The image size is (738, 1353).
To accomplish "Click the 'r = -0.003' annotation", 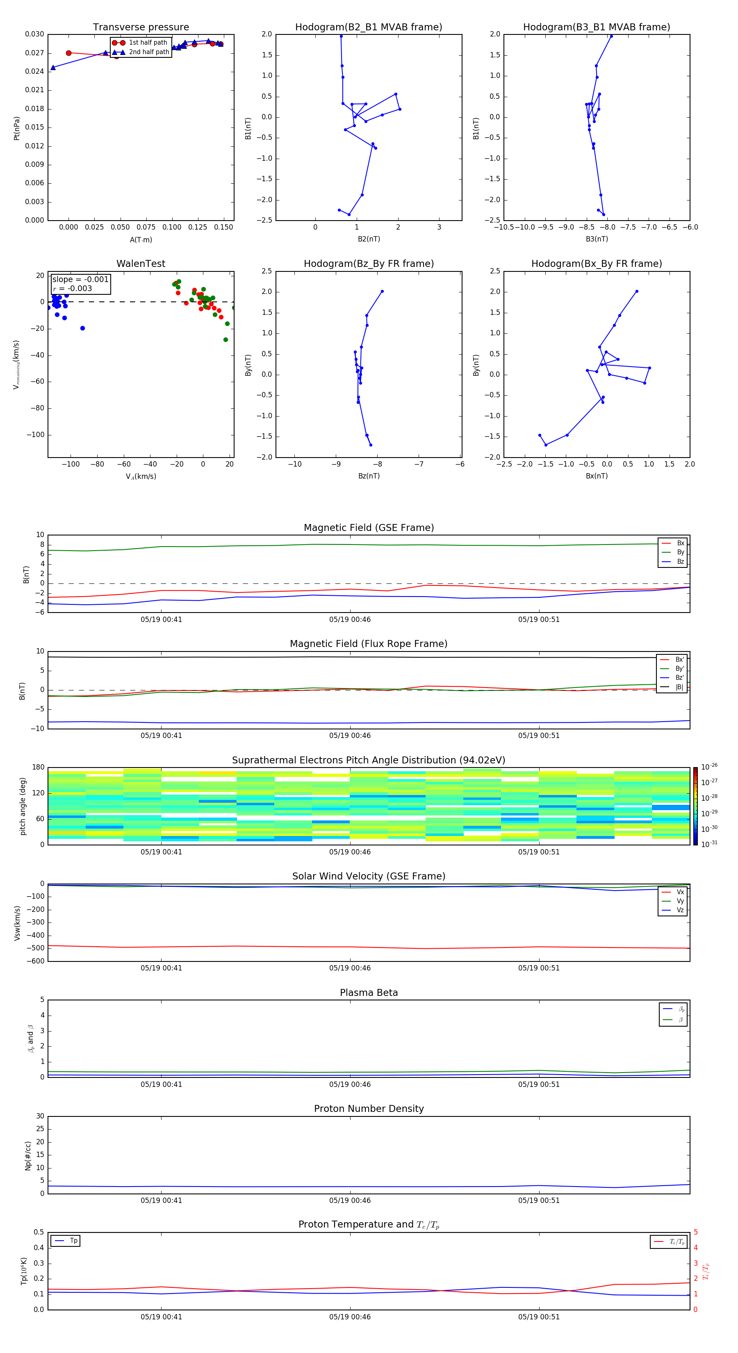I will click(73, 288).
